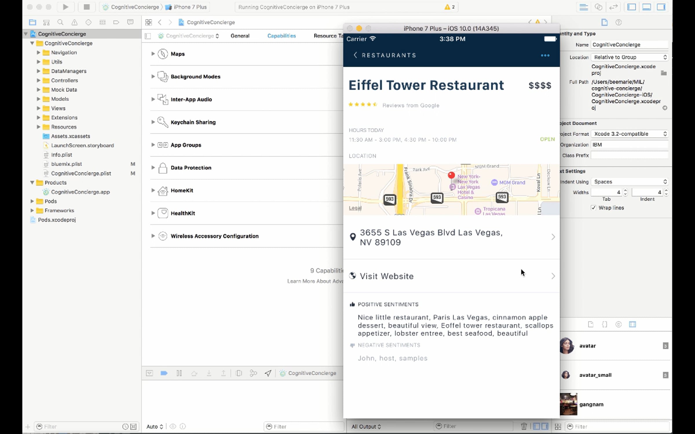The image size is (695, 434).
Task: Click the related items grid icon in jump bar
Action: (149, 22)
